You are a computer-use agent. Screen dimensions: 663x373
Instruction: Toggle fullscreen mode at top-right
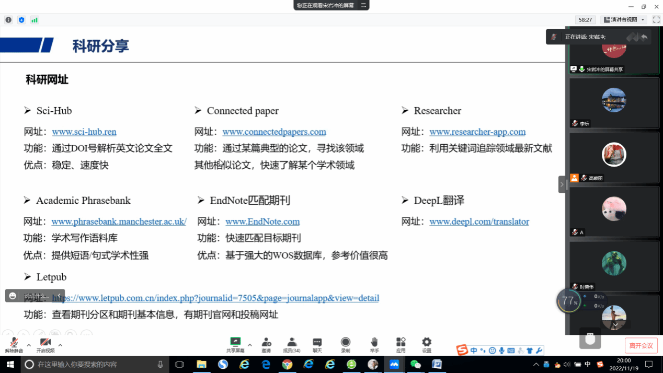(656, 20)
